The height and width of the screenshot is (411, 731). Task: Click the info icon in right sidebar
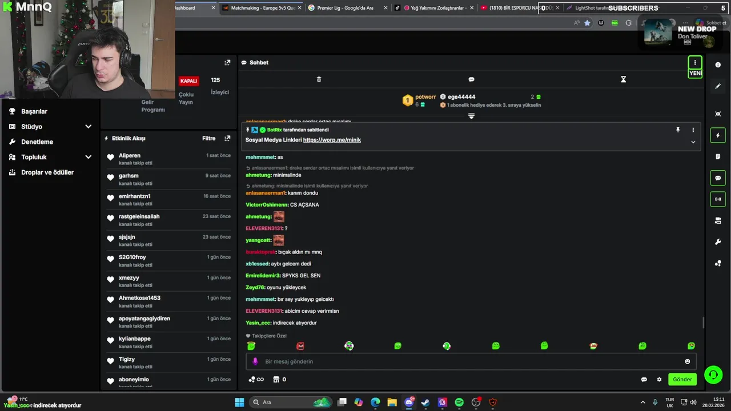(x=718, y=65)
